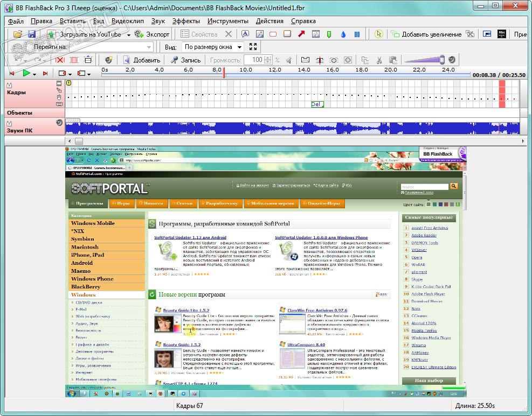
Task: Adjust the purple volume slider handle
Action: pyautogui.click(x=442, y=60)
